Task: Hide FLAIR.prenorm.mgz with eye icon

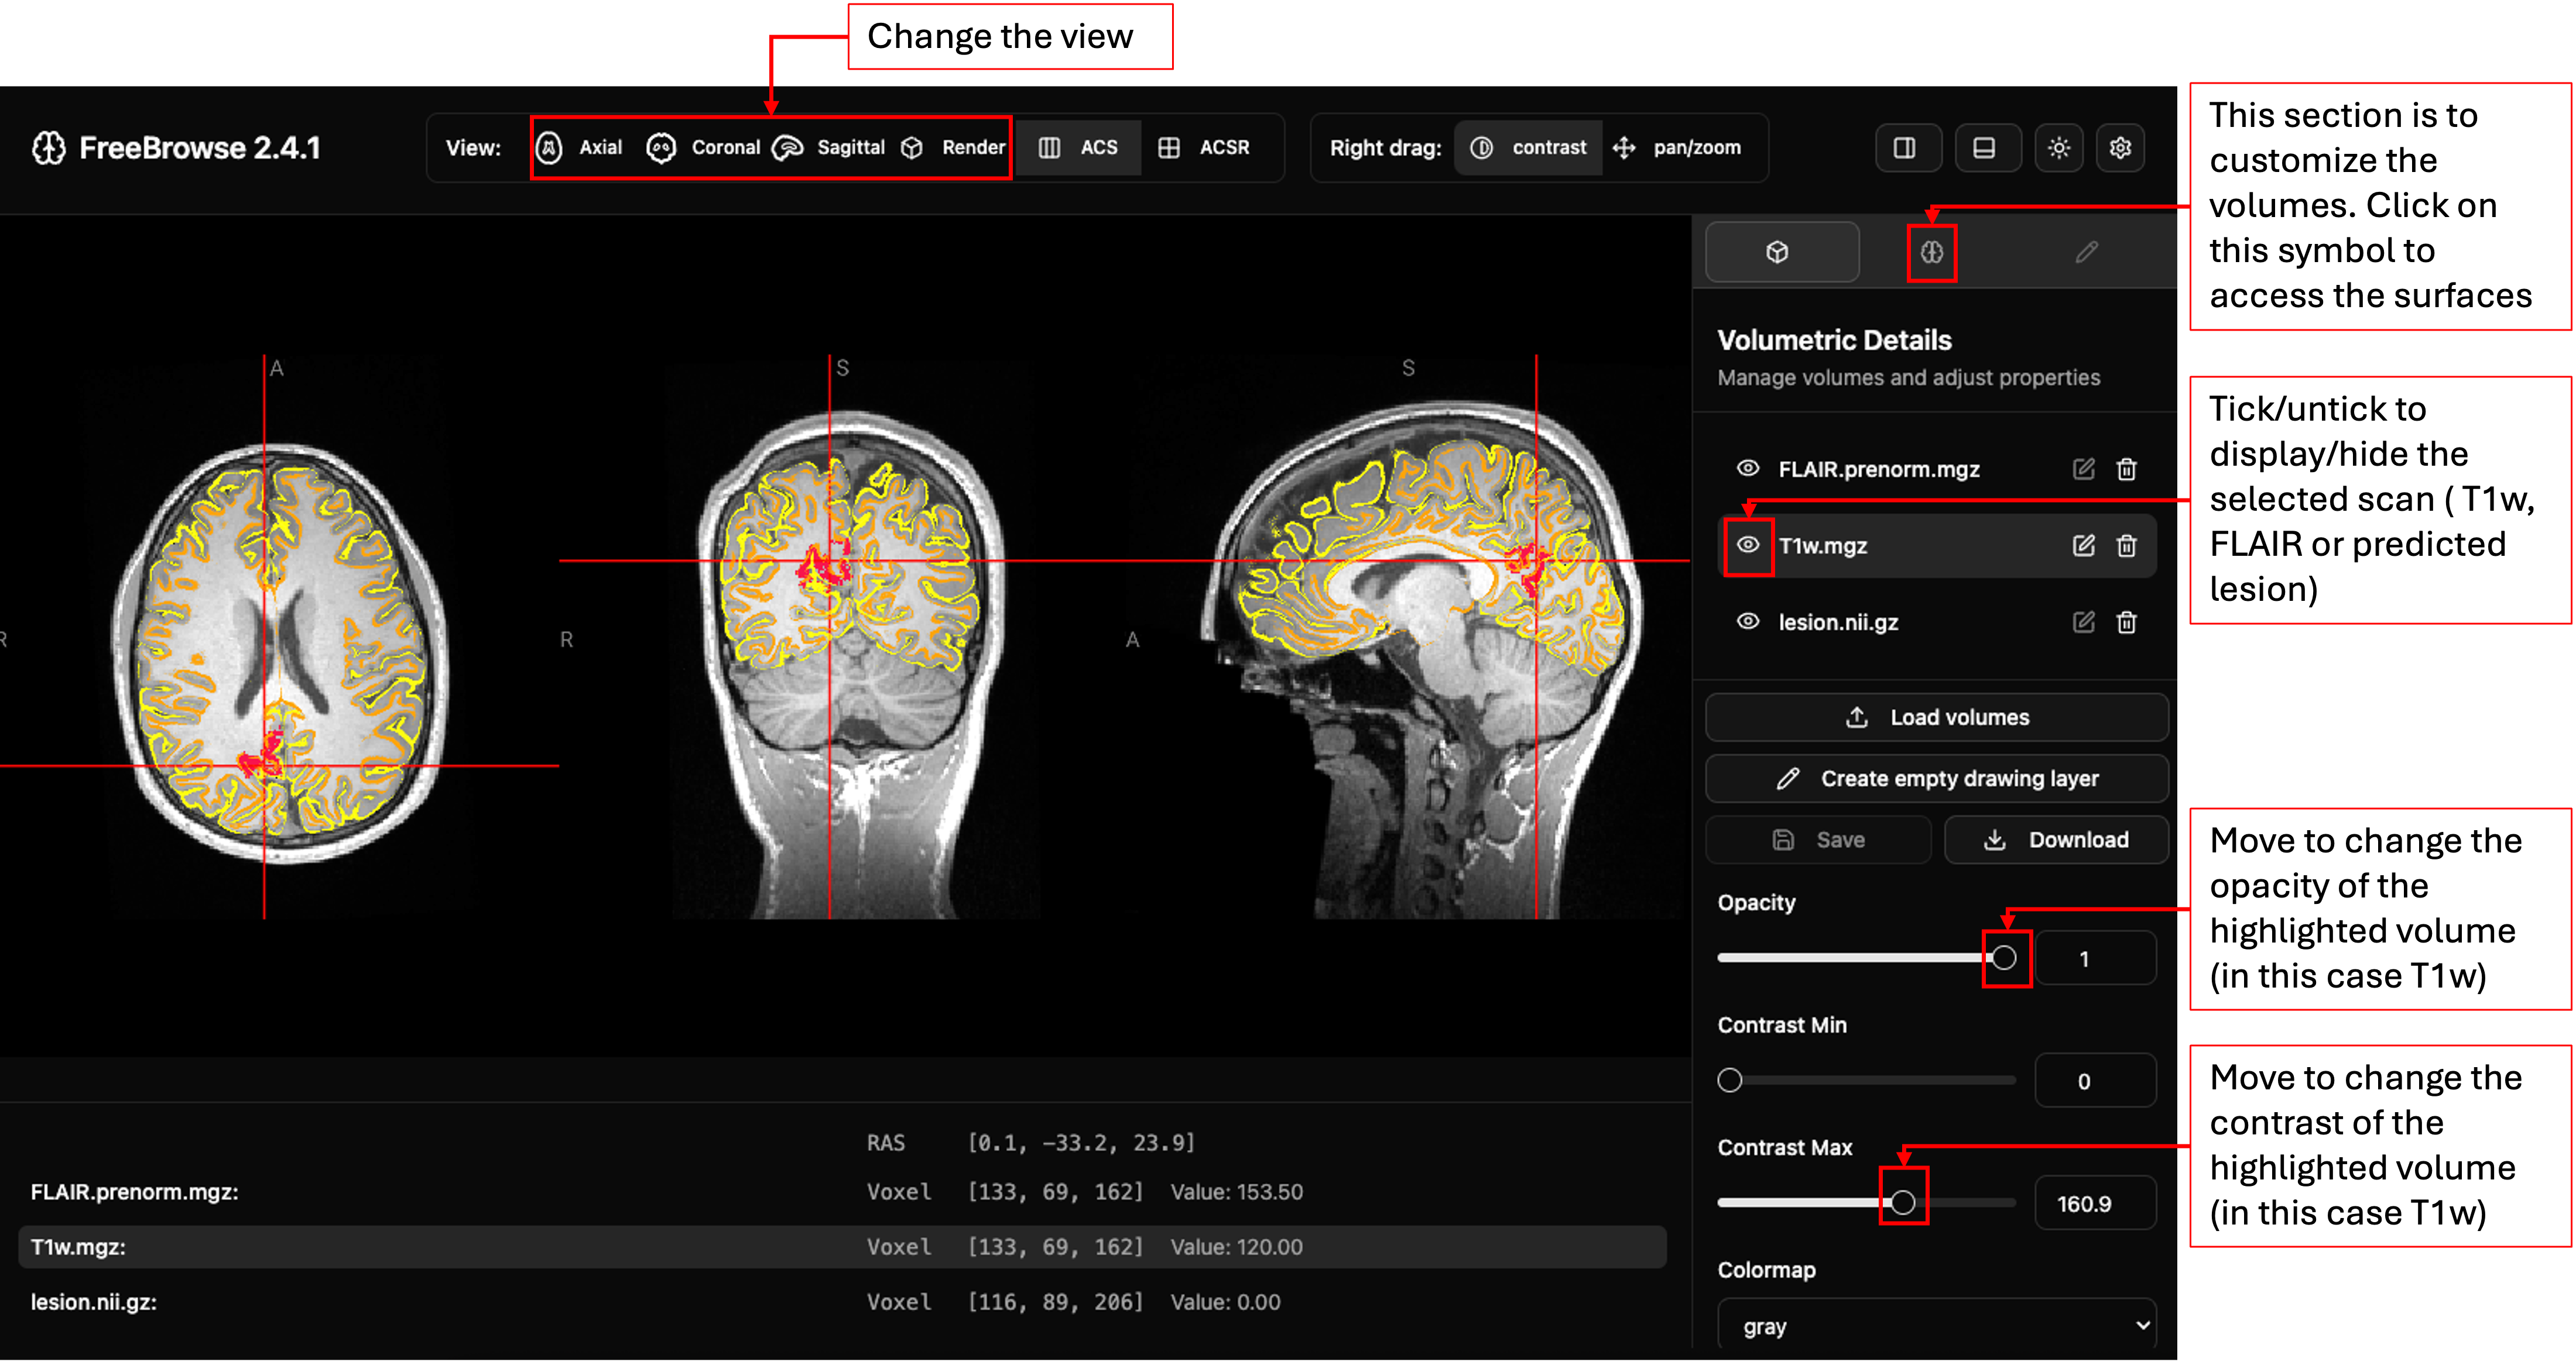Action: tap(1747, 469)
